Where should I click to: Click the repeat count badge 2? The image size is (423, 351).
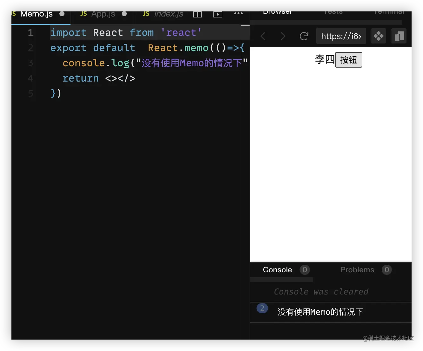(262, 308)
